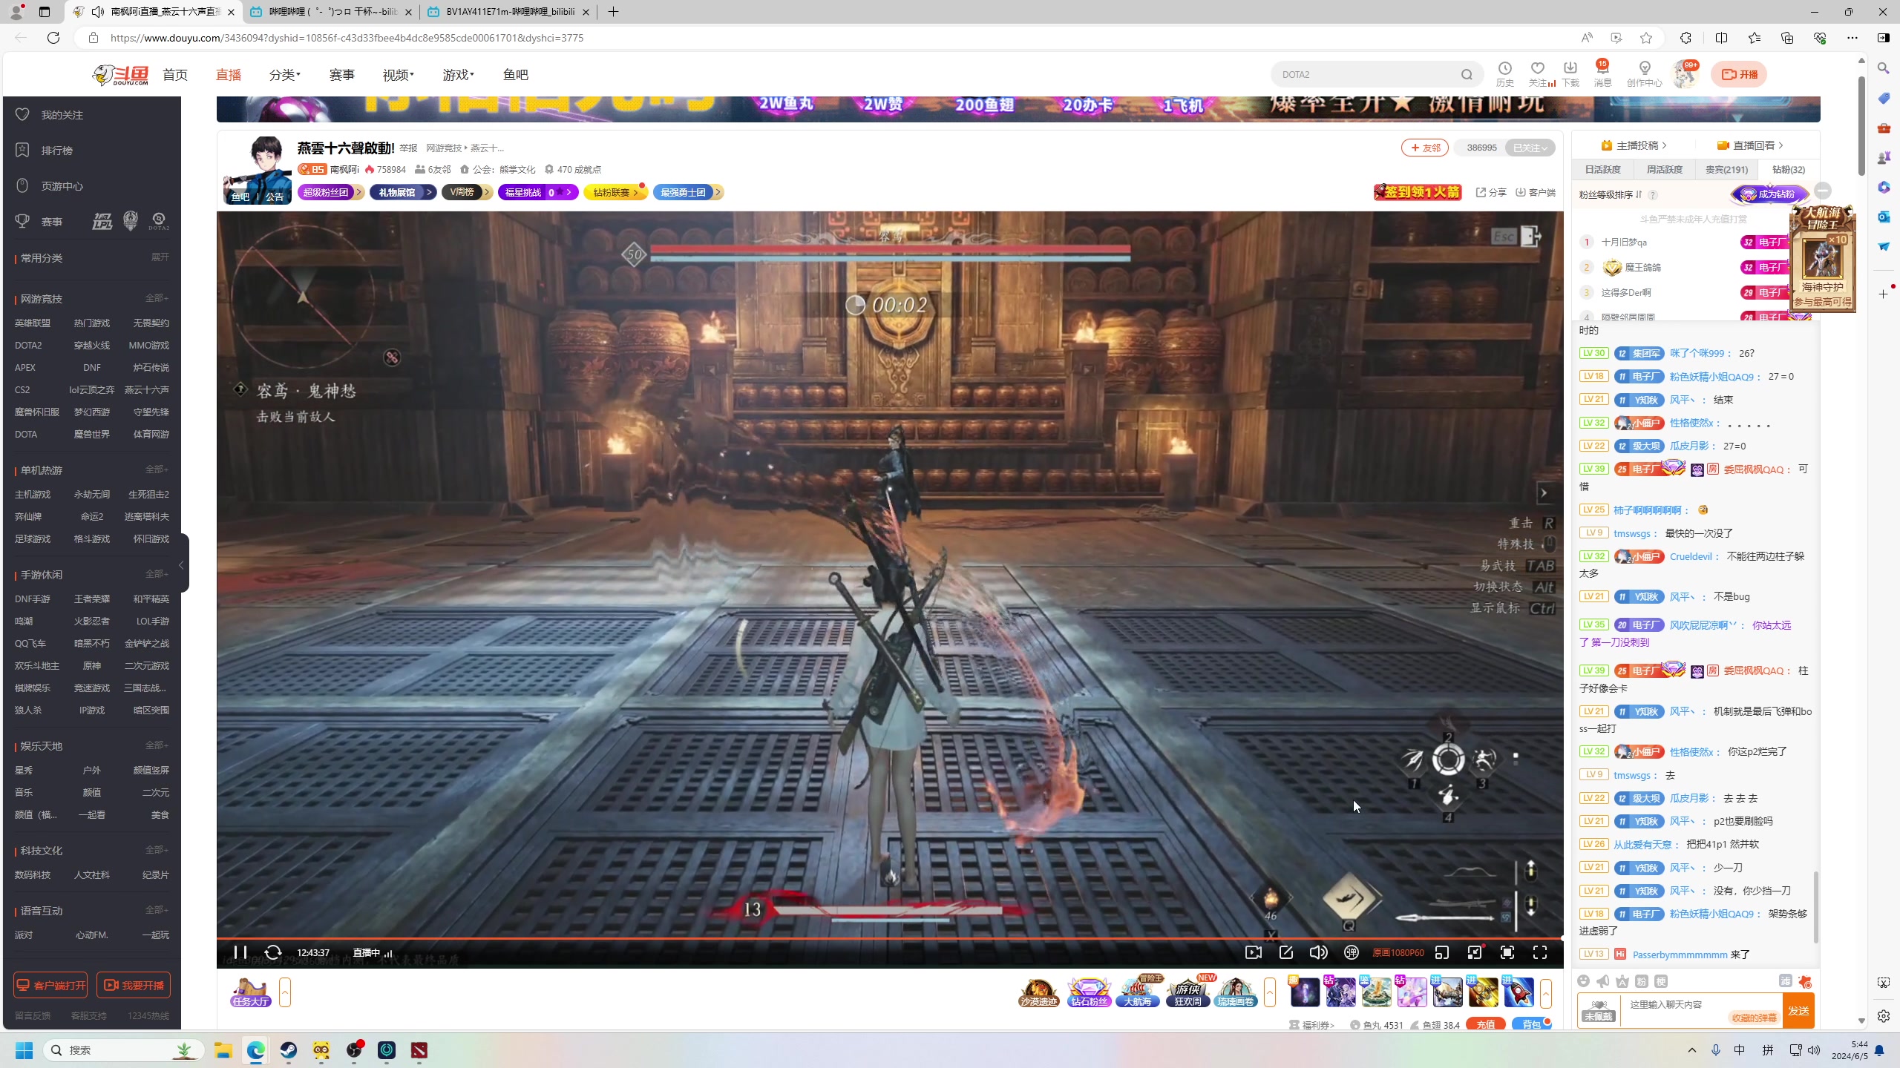Click the 成为钻粉 button
The width and height of the screenshot is (1900, 1068).
1769,194
